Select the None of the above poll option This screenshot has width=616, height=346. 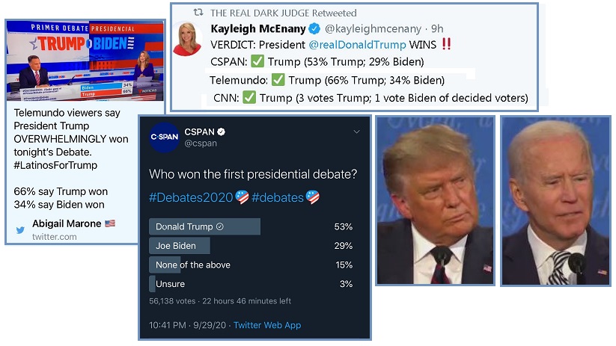coord(193,265)
